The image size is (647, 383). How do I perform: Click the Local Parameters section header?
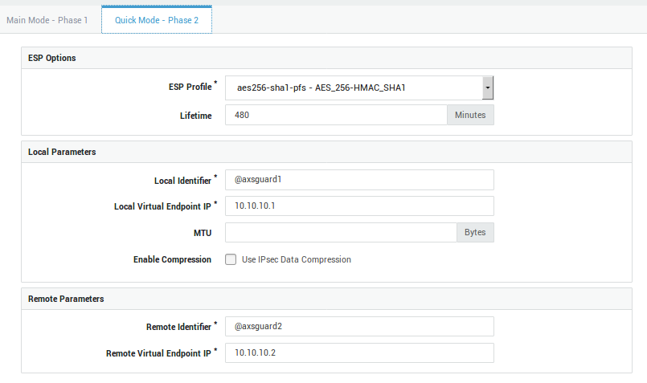[62, 152]
